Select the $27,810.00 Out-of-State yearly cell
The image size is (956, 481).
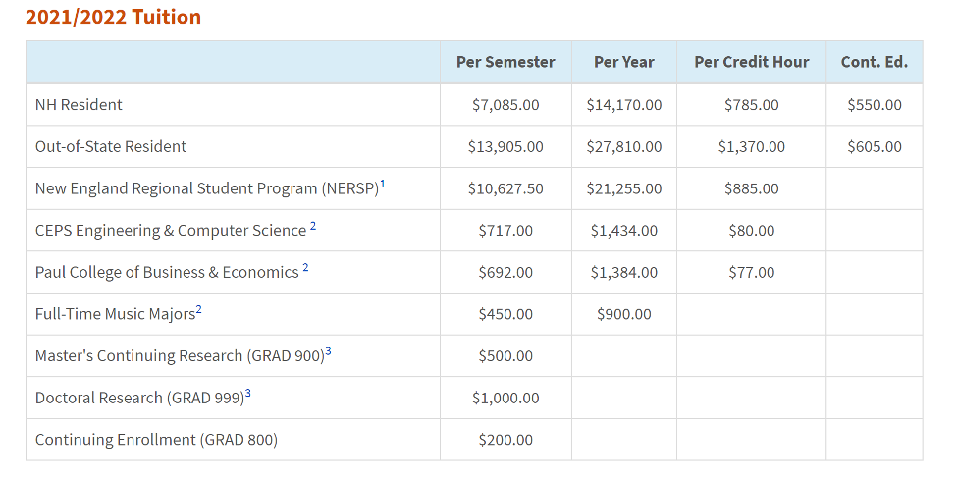click(624, 147)
